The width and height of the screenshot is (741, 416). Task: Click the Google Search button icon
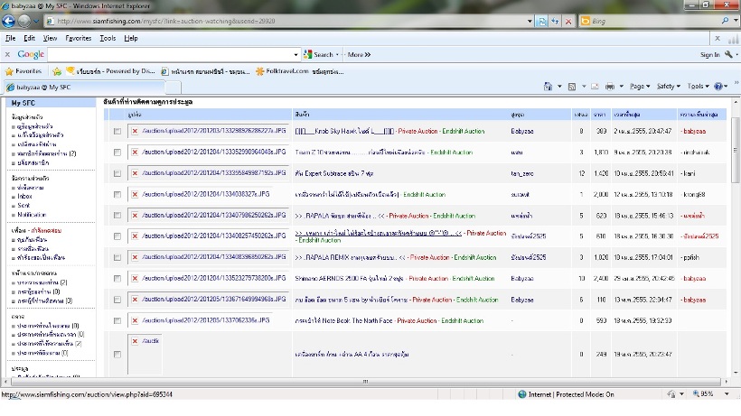pyautogui.click(x=307, y=55)
